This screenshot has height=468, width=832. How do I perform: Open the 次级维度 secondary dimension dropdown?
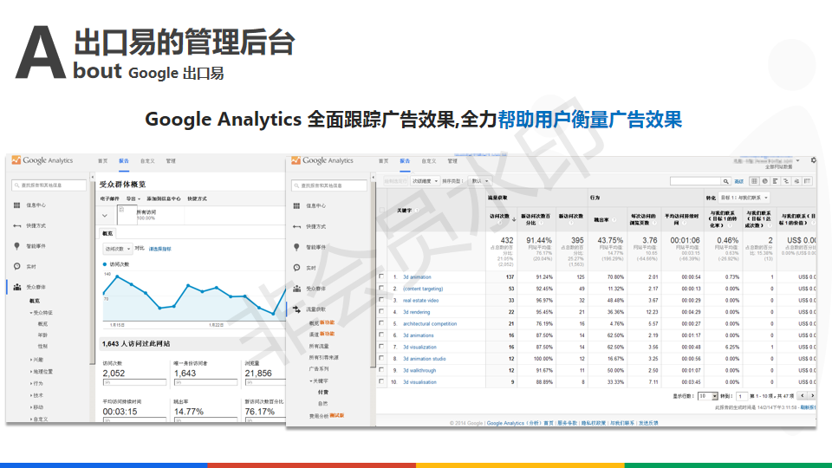(x=426, y=181)
